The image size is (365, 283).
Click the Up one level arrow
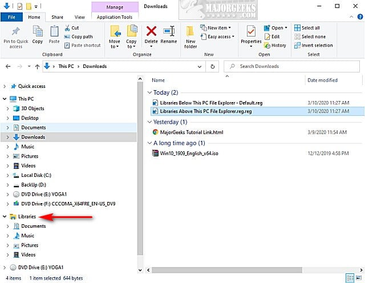(x=37, y=67)
